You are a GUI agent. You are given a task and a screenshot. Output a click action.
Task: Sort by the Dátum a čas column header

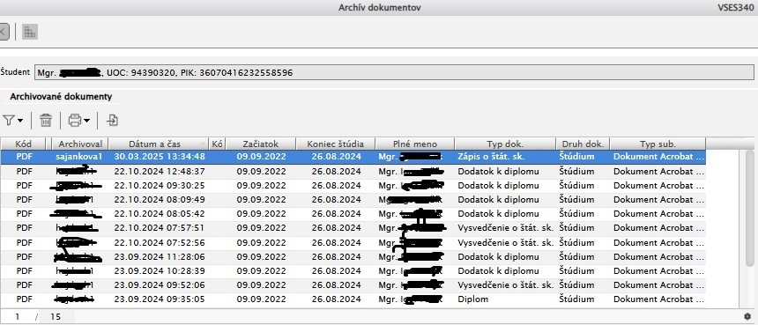(159, 144)
